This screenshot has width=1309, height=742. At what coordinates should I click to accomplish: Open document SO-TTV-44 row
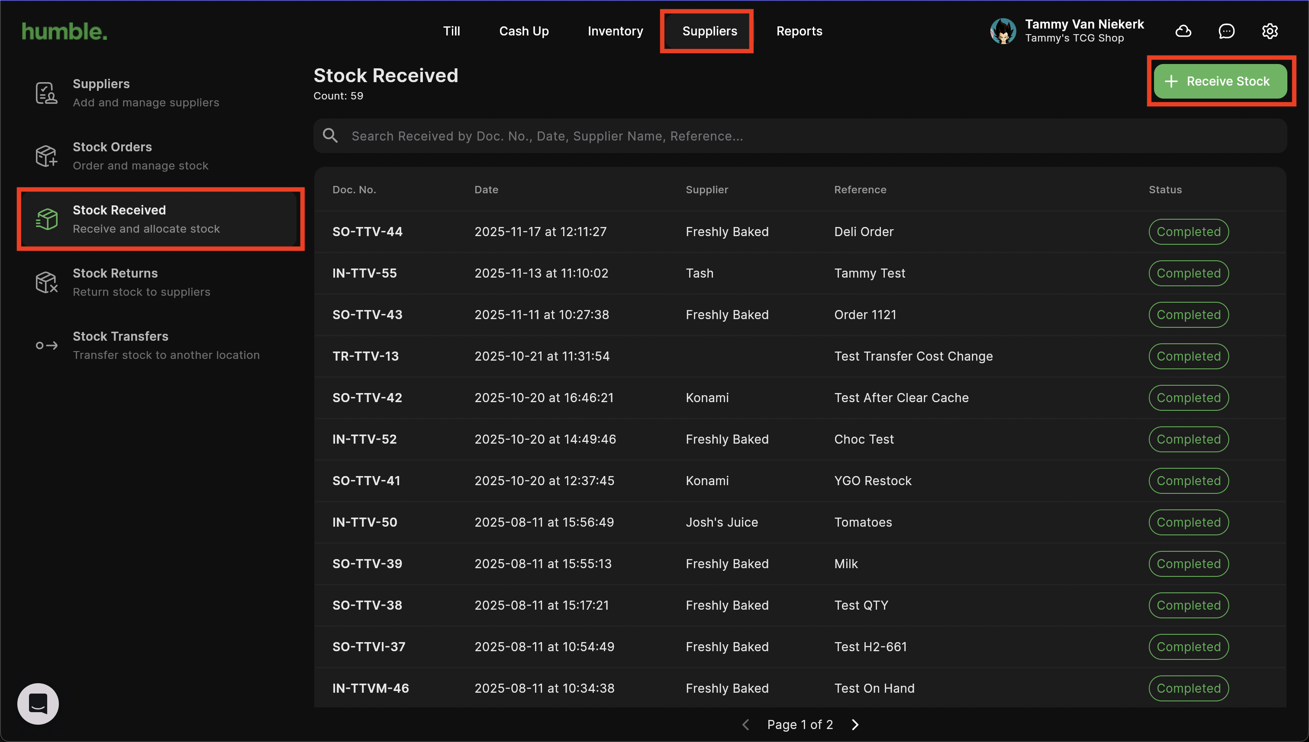[x=368, y=231]
